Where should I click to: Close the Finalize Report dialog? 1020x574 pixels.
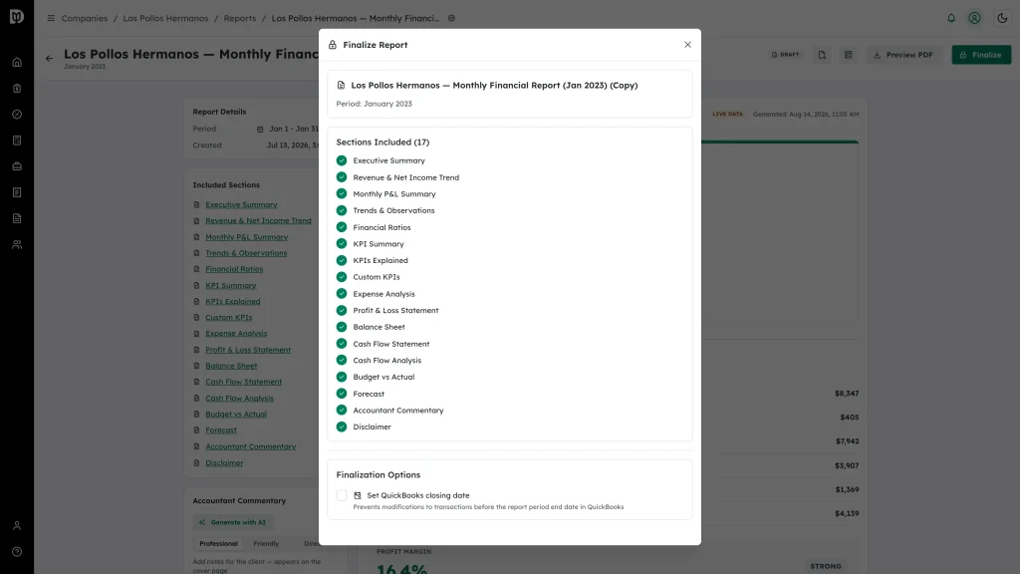click(687, 44)
